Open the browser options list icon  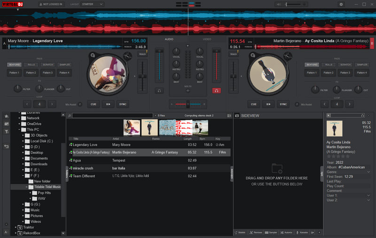[229, 116]
